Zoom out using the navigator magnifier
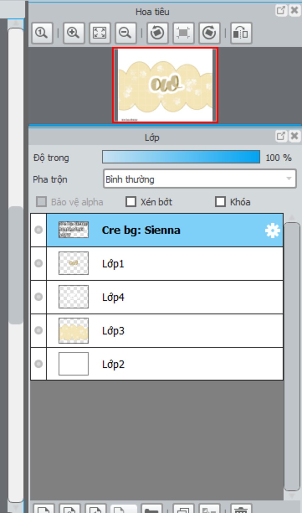The width and height of the screenshot is (302, 513). point(126,33)
